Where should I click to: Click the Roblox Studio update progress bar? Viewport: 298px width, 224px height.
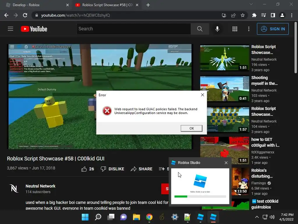coord(200,197)
